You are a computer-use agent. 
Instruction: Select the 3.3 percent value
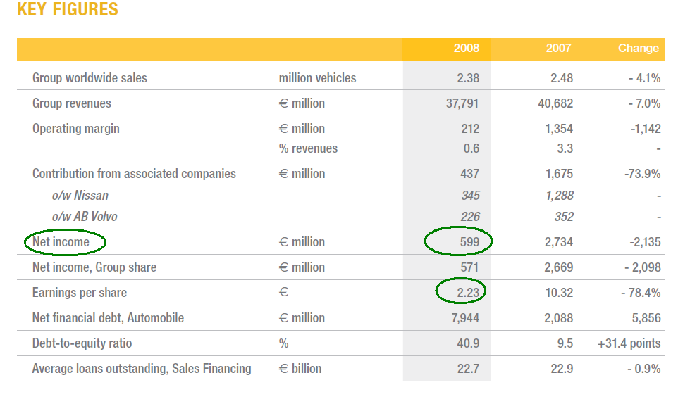[565, 148]
